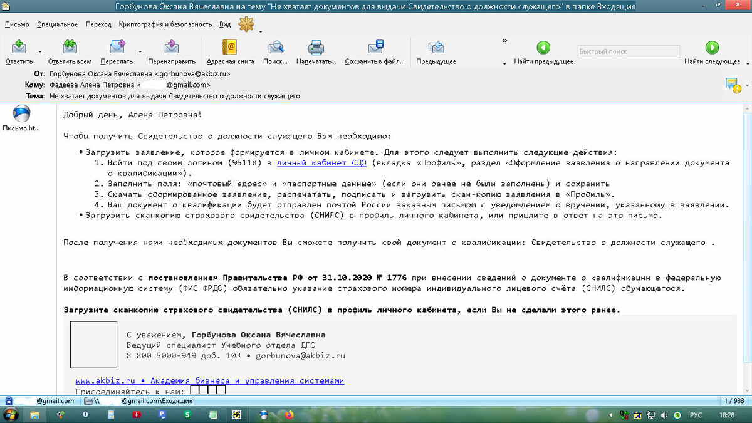
Task: Expand the Переслать dropdown arrow
Action: coord(140,52)
